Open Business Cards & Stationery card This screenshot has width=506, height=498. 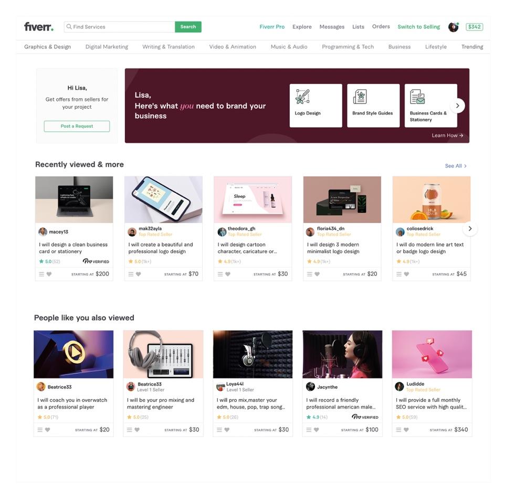click(431, 106)
